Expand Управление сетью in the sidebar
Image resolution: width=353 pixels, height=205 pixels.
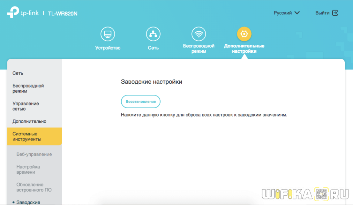26,106
